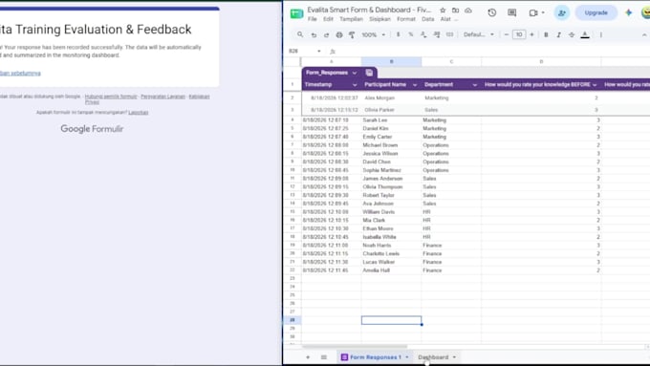This screenshot has width=650, height=366.
Task: Open the Tampilan menu
Action: [351, 19]
